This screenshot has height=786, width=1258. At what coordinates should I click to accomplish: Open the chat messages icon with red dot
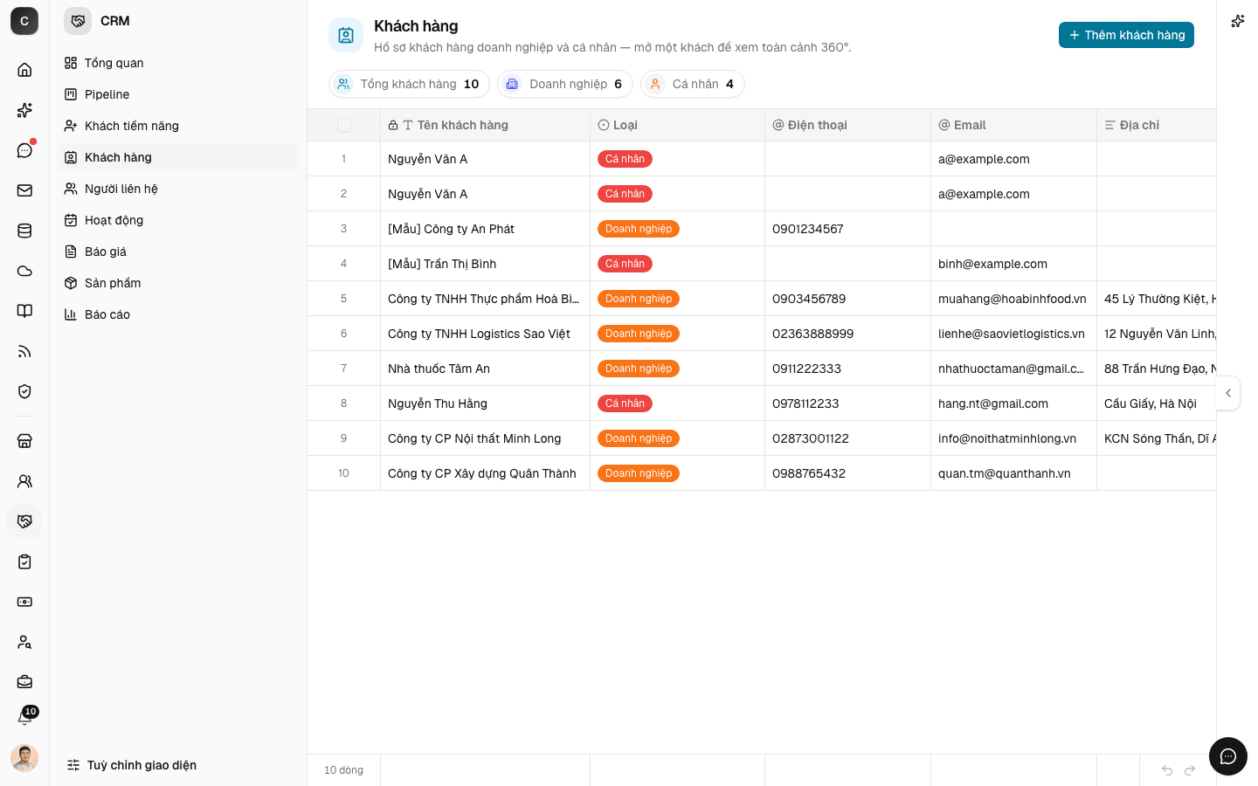(x=24, y=150)
